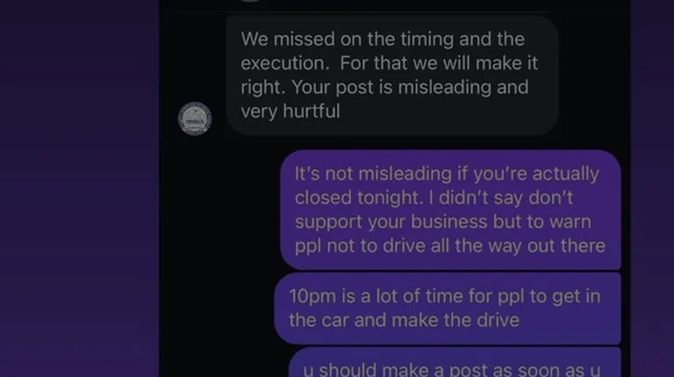Click the line "execution. For that we will make it"
The image size is (674, 377).
[389, 63]
